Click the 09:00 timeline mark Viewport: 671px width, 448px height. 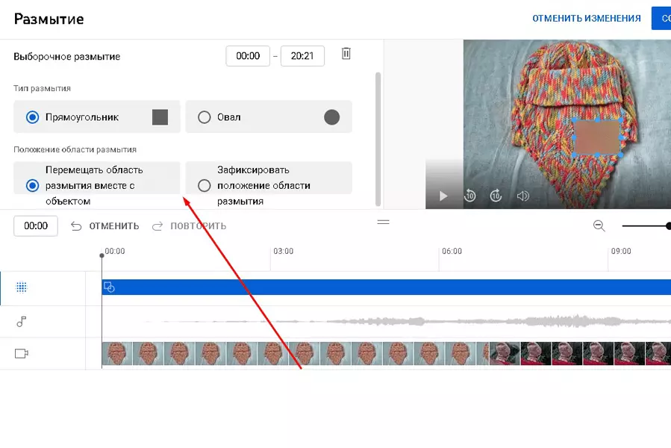click(621, 251)
